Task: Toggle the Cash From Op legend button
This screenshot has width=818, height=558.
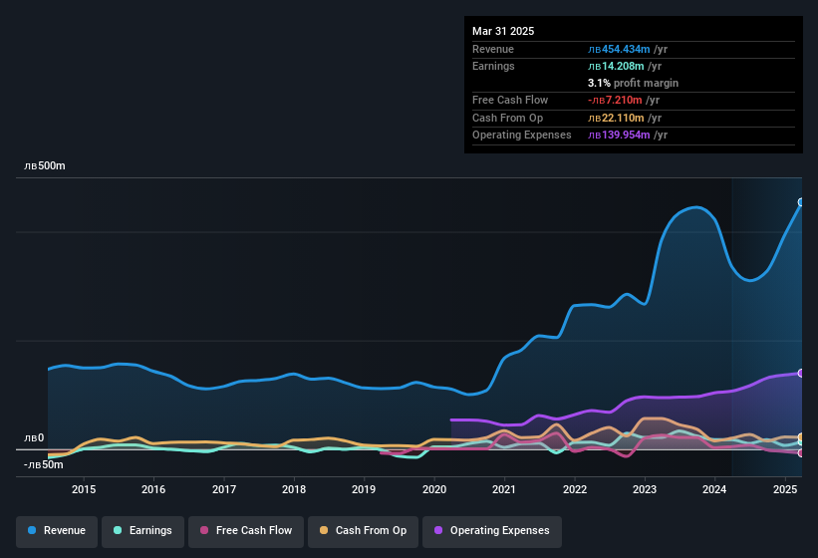Action: [363, 531]
